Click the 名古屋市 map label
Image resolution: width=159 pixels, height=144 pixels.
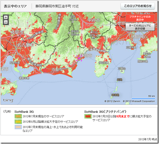click(26, 45)
